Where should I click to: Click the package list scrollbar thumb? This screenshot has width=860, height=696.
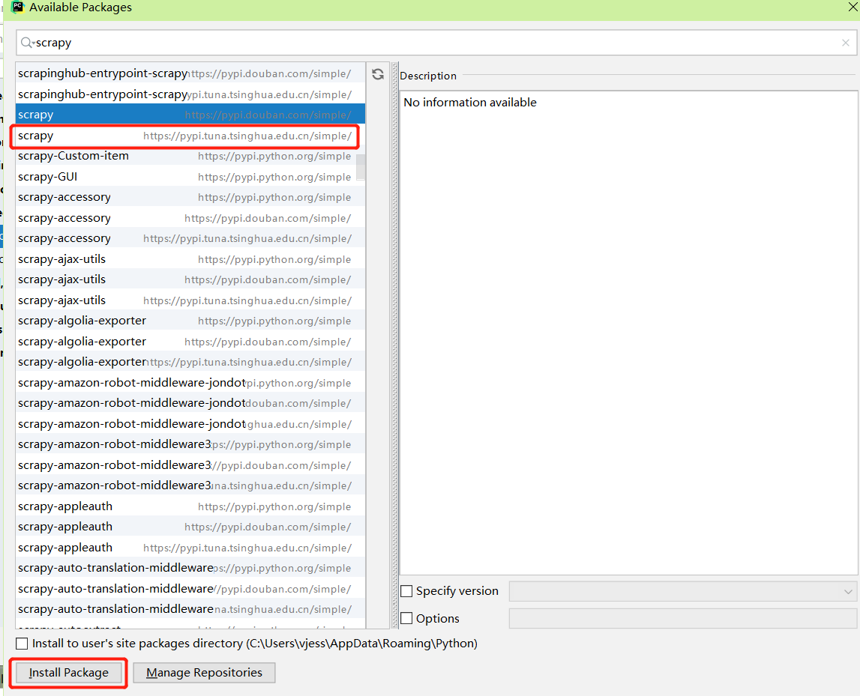361,167
